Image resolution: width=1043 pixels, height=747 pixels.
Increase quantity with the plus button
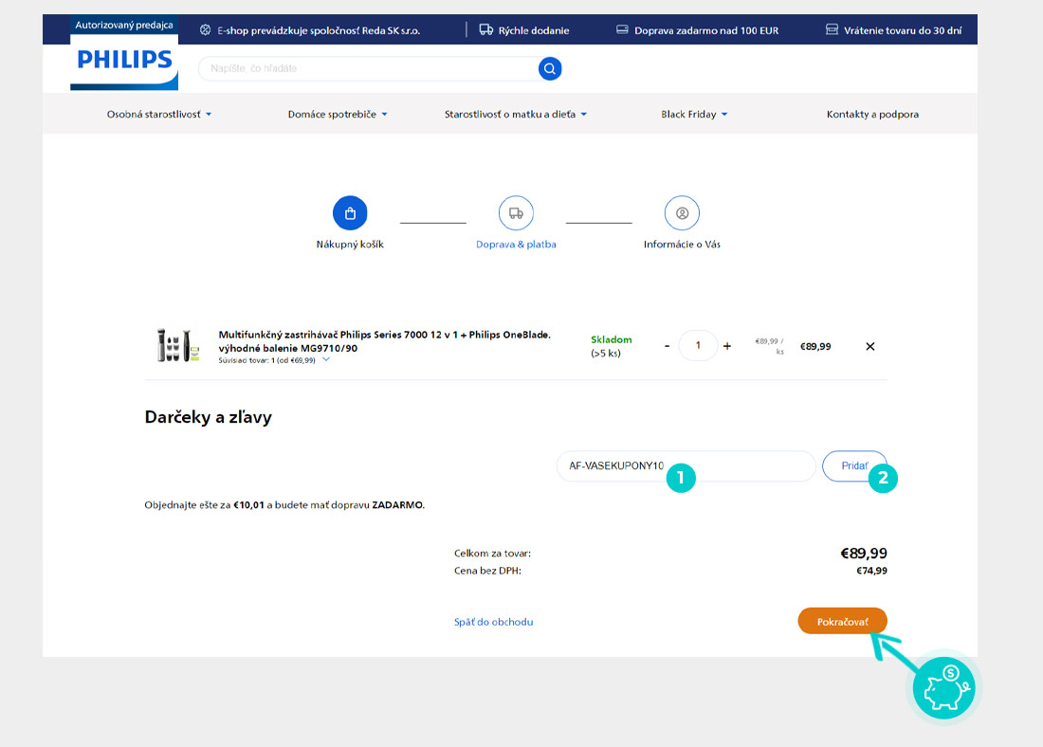727,346
